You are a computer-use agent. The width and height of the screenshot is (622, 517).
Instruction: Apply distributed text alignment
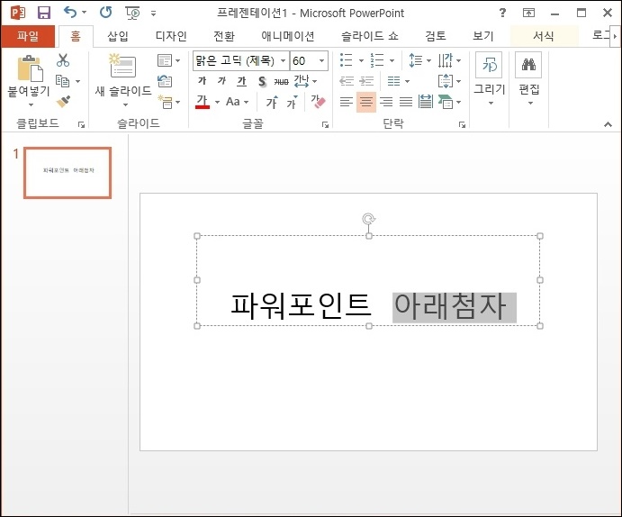click(x=426, y=102)
